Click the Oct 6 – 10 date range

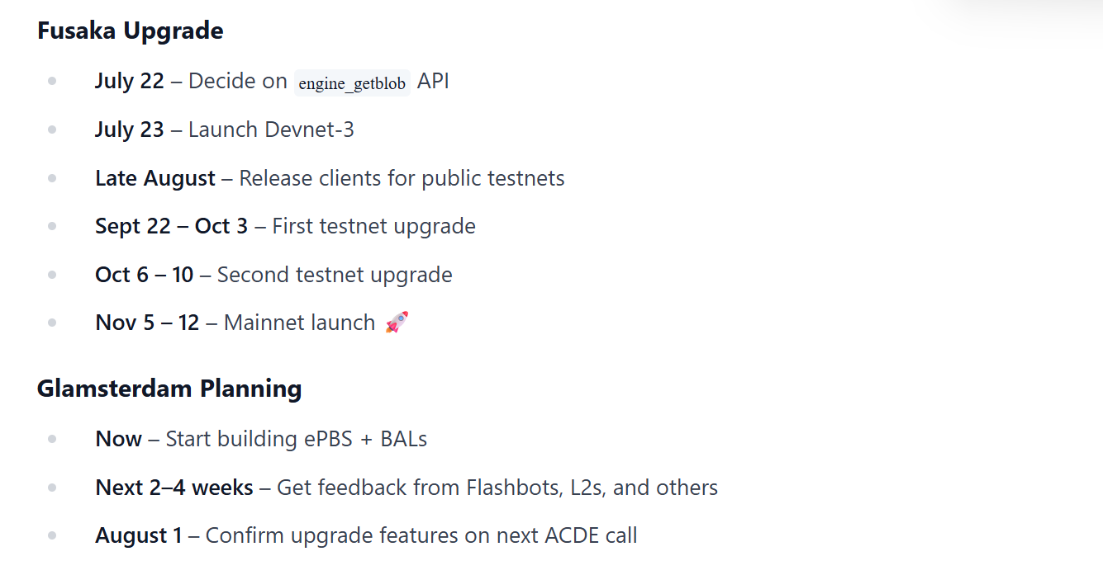click(145, 275)
